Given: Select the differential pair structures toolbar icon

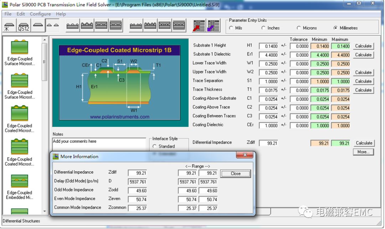Looking at the screenshot, I should 52,26.
